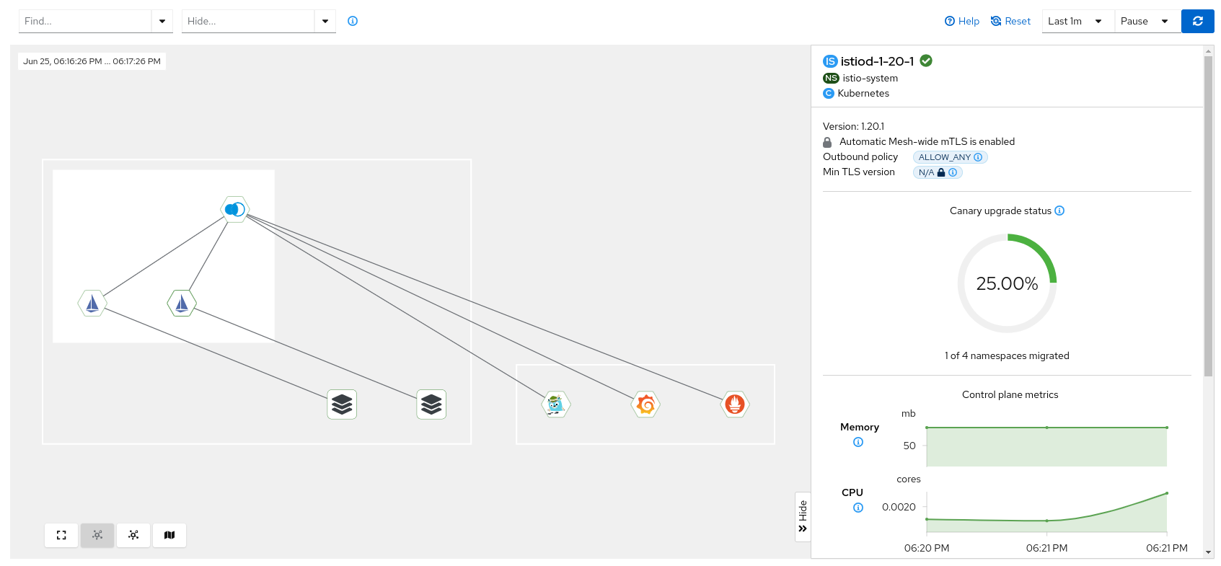
Task: Open the Help link
Action: (962, 21)
